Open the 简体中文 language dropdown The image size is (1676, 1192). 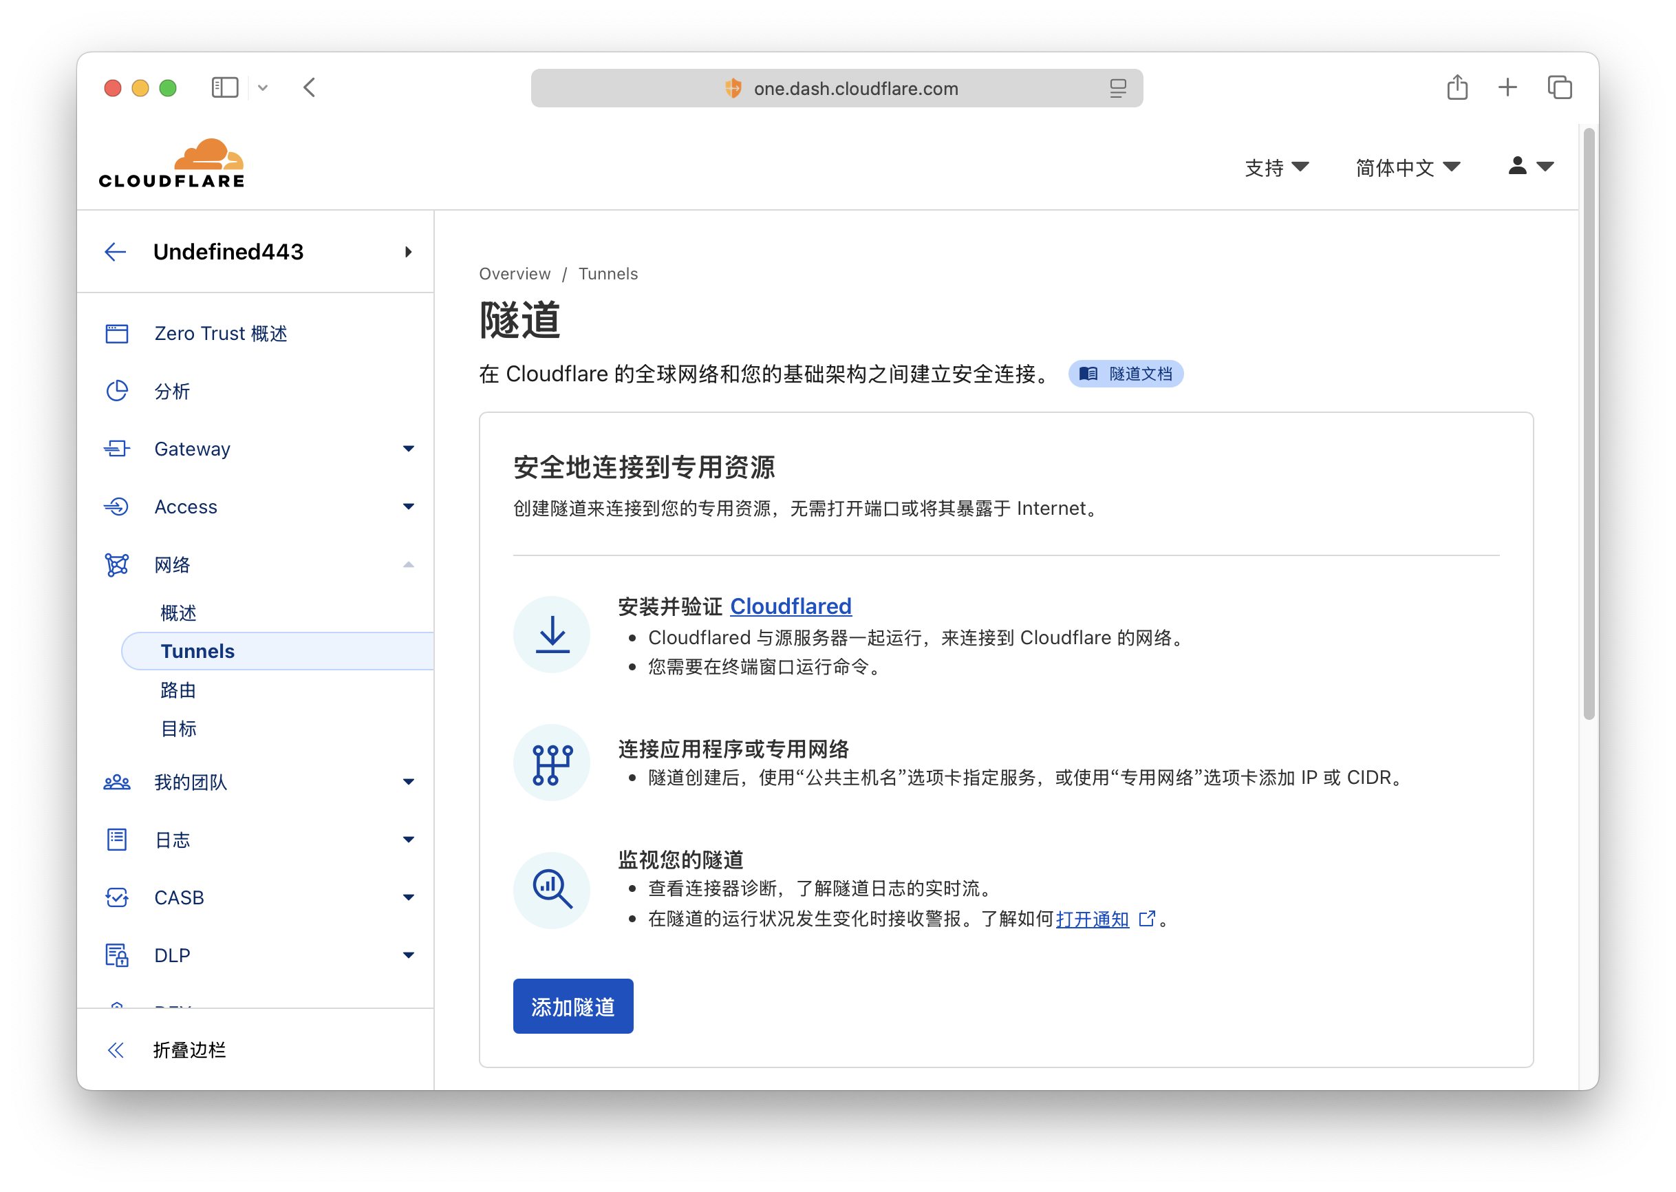pos(1407,167)
